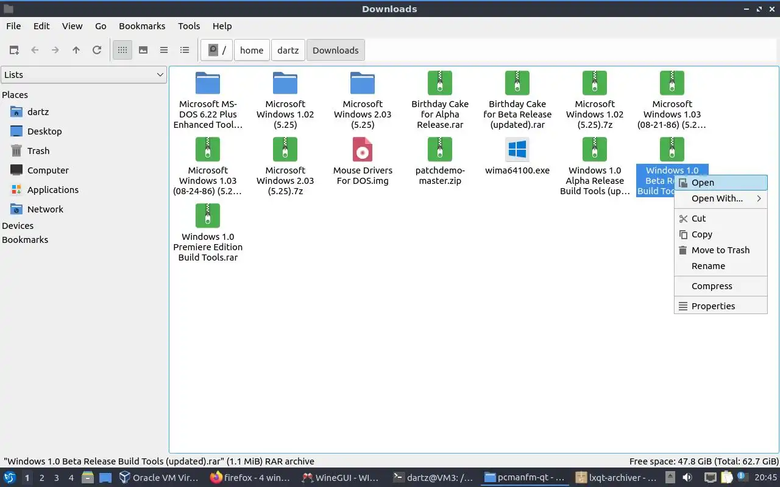Reload the current folder
The height and width of the screenshot is (487, 780).
point(97,50)
